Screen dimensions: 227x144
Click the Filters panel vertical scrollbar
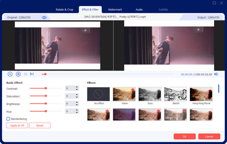[x=219, y=89]
